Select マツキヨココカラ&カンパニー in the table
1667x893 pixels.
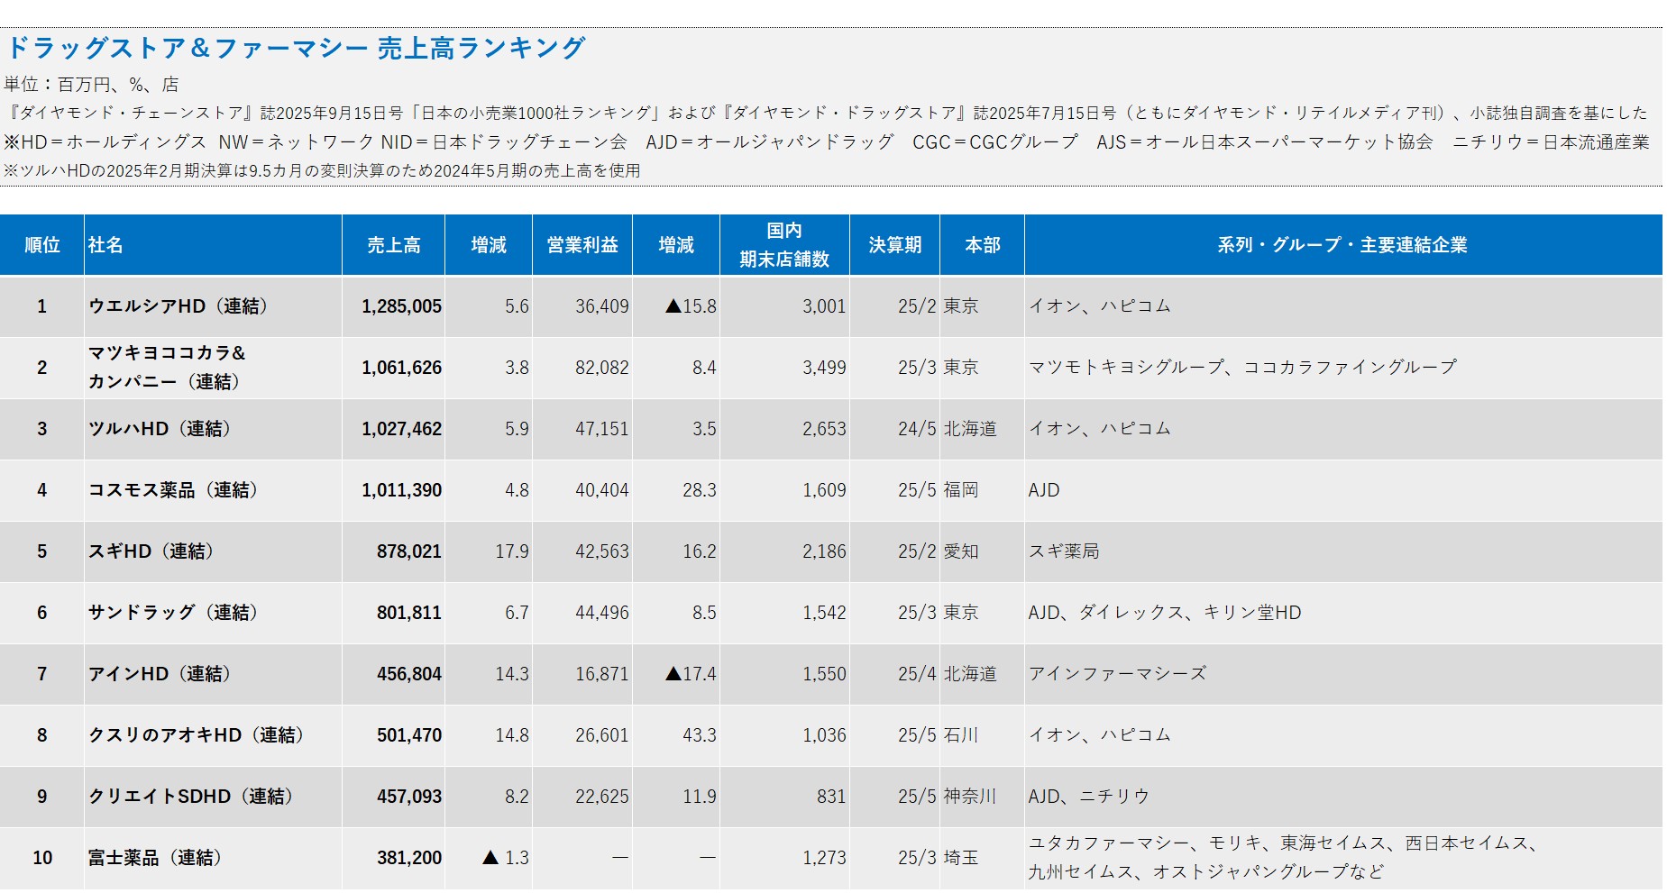[167, 368]
